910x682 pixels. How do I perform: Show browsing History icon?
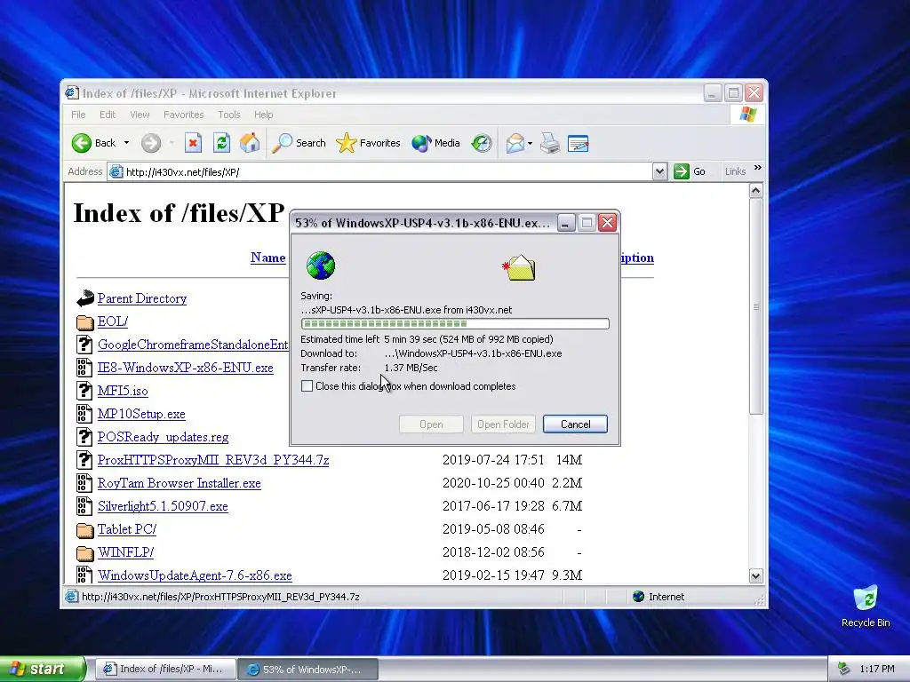click(482, 143)
